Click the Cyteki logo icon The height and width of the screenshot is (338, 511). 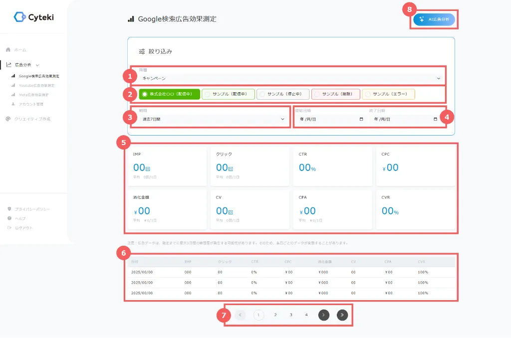[x=19, y=17]
